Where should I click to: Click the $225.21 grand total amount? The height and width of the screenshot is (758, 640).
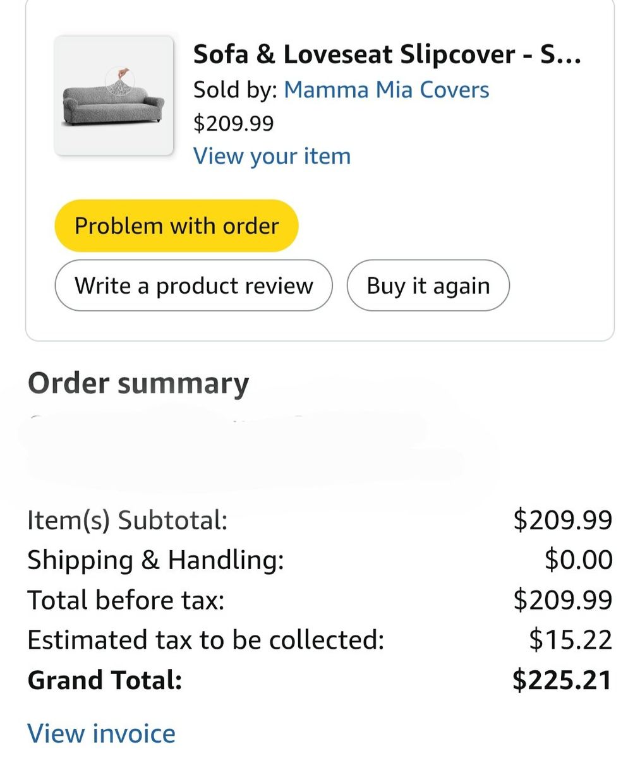pos(562,680)
